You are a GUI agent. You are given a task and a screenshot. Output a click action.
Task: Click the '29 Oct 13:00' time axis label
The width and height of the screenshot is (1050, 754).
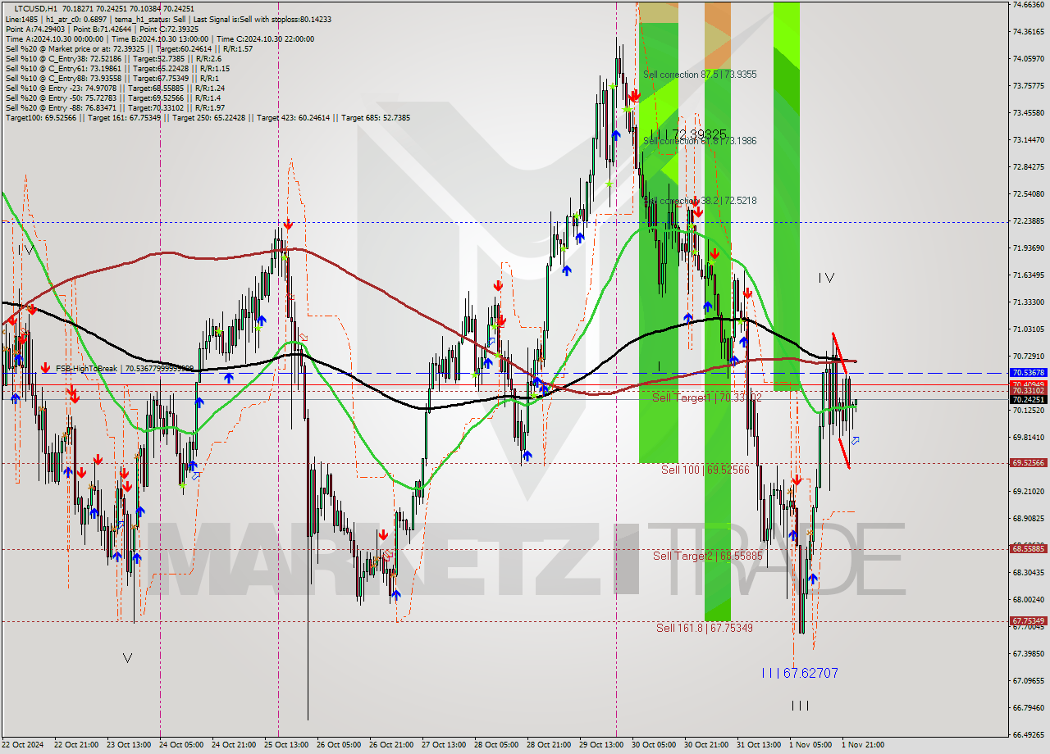(602, 745)
